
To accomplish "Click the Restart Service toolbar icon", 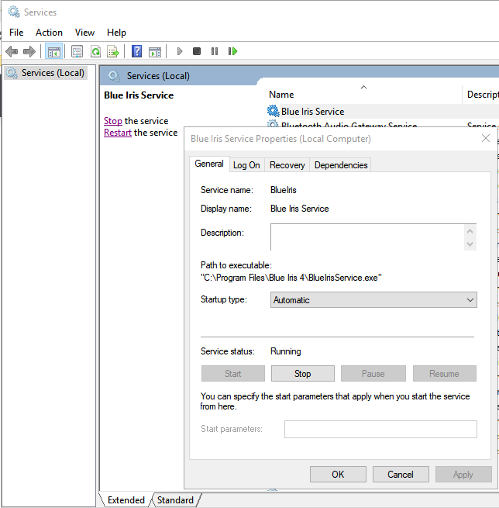I will coord(232,51).
